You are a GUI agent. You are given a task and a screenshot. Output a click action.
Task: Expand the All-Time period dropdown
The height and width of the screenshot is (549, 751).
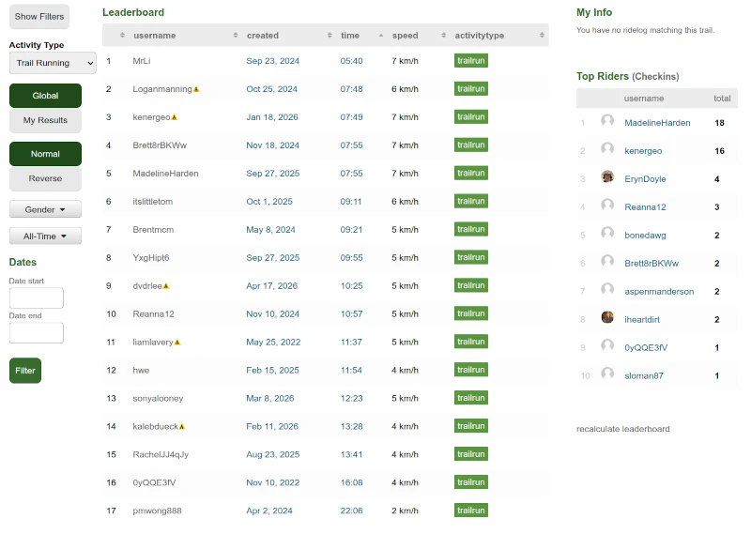click(45, 236)
